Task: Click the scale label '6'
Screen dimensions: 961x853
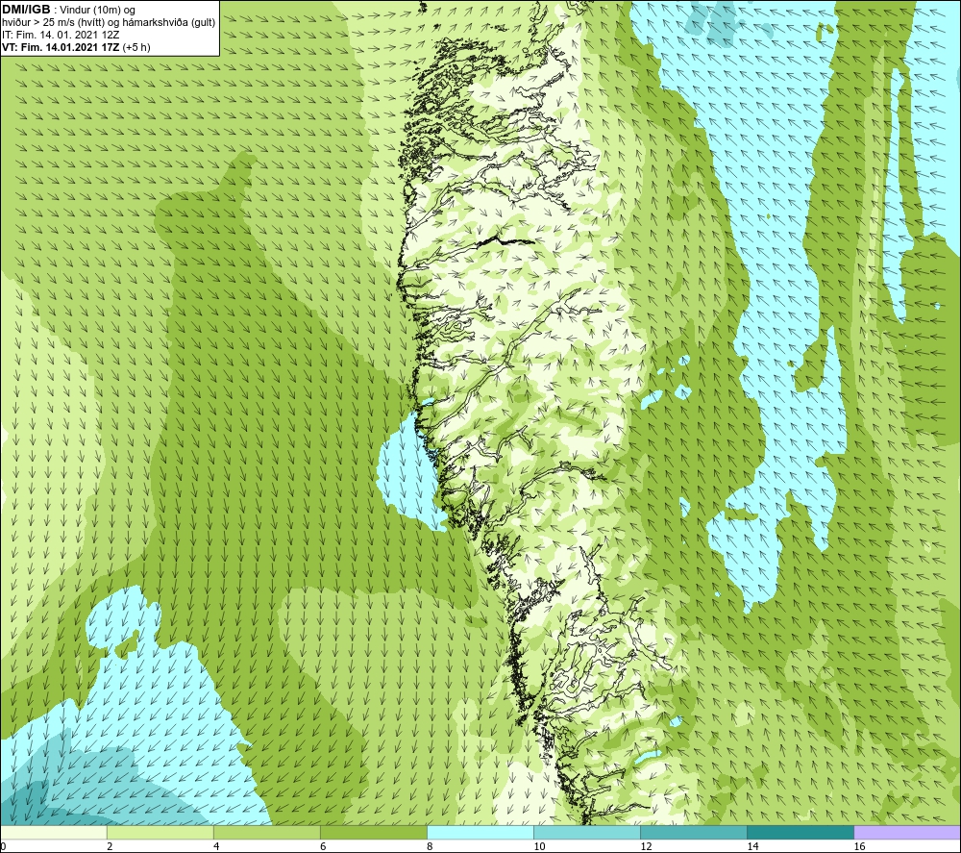Action: (x=323, y=846)
